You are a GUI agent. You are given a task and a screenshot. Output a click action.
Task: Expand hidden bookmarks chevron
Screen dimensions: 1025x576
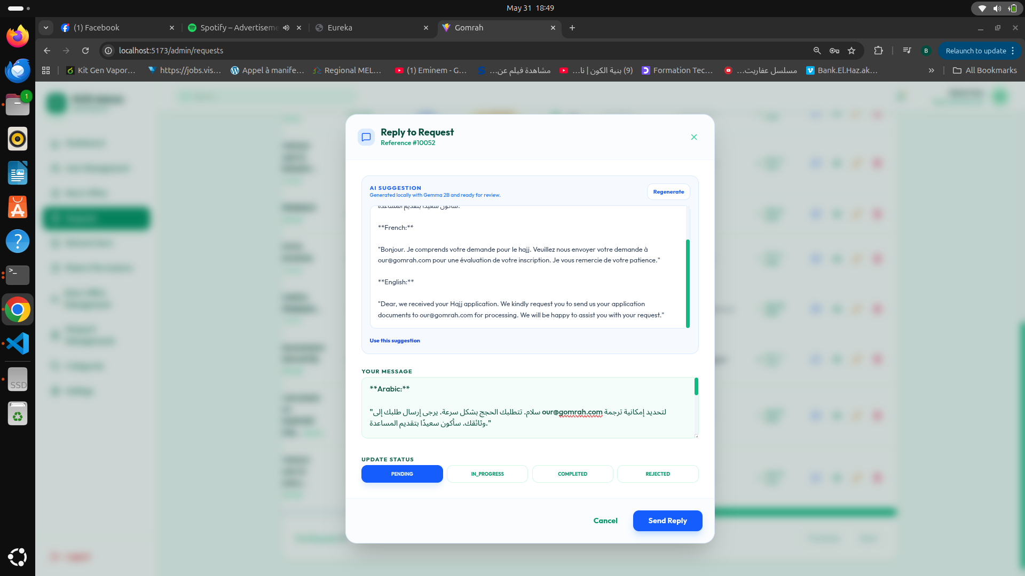(x=931, y=70)
